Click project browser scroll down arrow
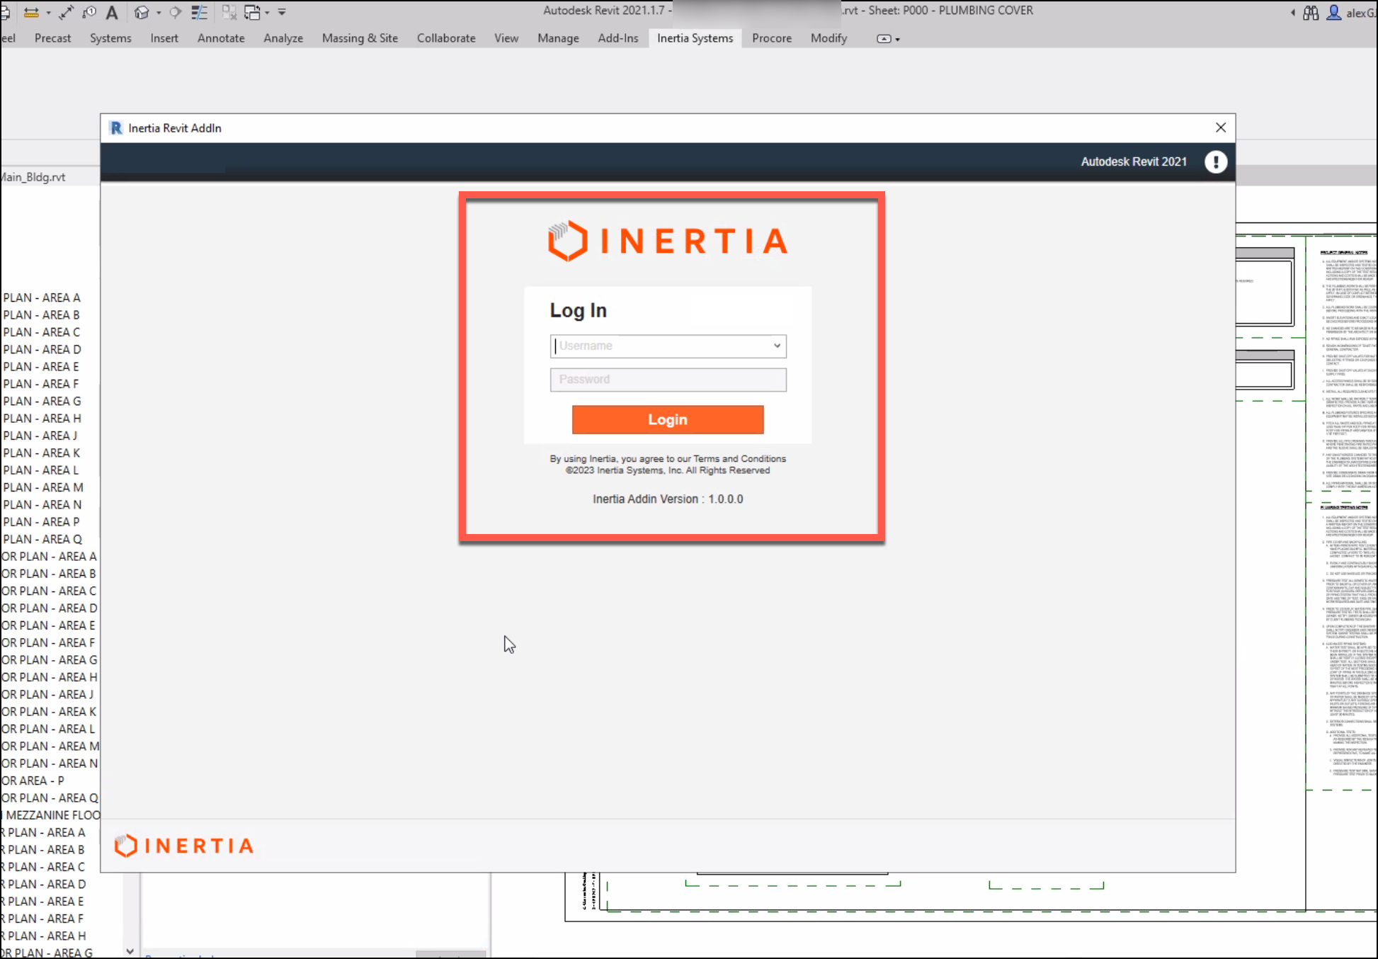This screenshot has width=1378, height=959. click(130, 951)
